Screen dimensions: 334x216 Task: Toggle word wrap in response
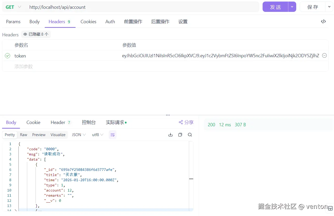(x=113, y=135)
